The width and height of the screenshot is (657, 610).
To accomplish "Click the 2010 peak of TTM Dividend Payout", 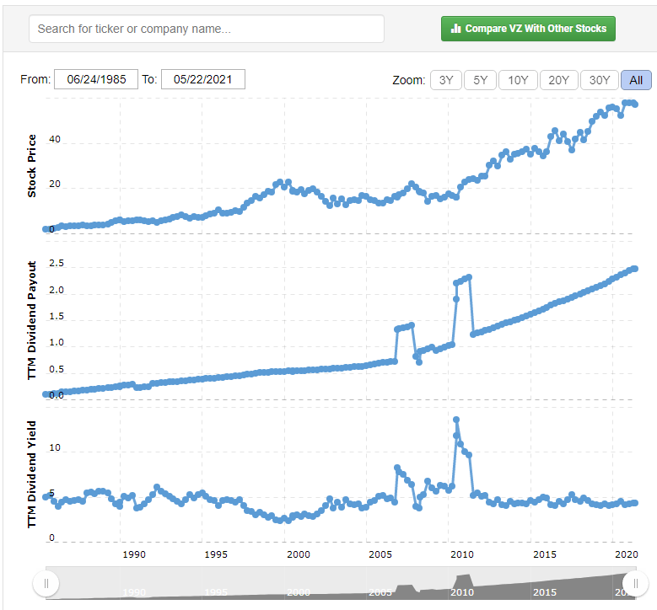I will pos(468,277).
